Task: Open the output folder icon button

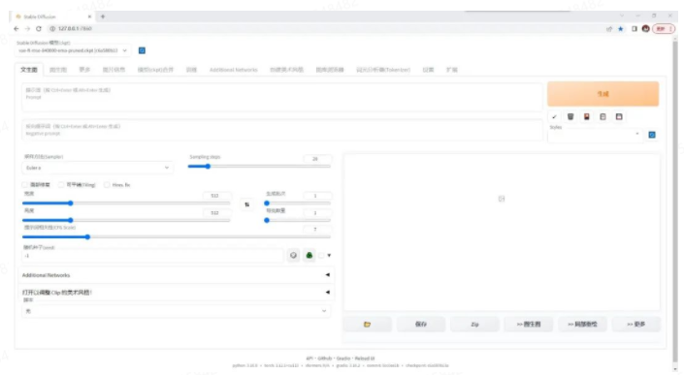Action: click(x=368, y=324)
